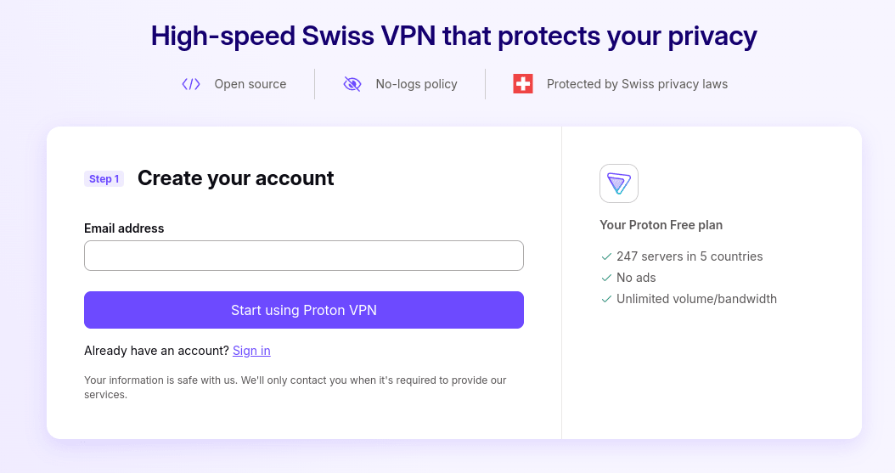Focus the Email address input field
Image resolution: width=895 pixels, height=473 pixels.
[303, 256]
